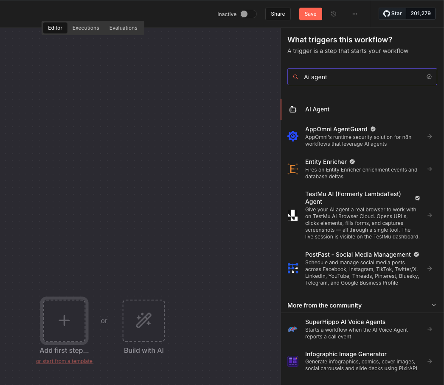The width and height of the screenshot is (444, 385).
Task: Open the three-dot more options menu
Action: [x=355, y=14]
